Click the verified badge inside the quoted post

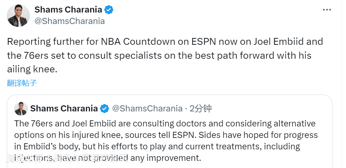[104, 109]
